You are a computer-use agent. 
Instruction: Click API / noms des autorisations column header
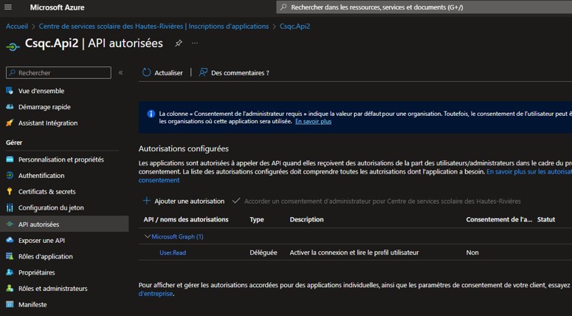(186, 219)
